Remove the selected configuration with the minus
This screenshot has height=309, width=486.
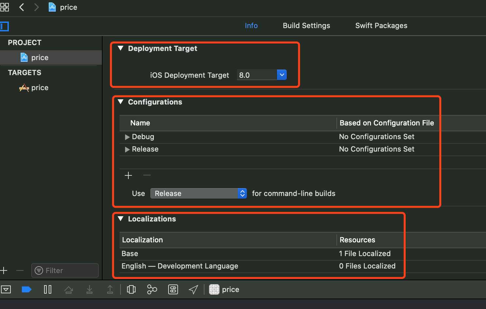click(x=147, y=175)
